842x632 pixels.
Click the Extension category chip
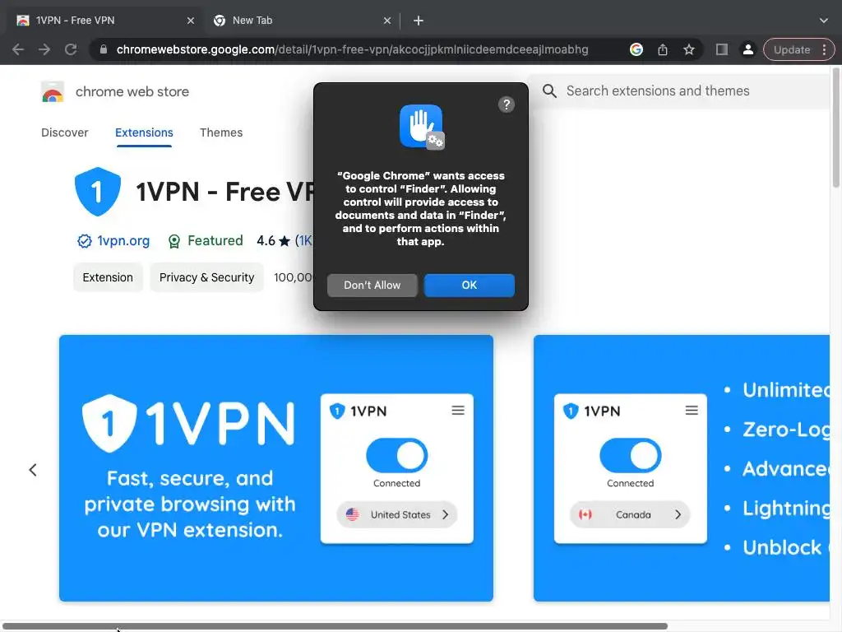(x=108, y=277)
